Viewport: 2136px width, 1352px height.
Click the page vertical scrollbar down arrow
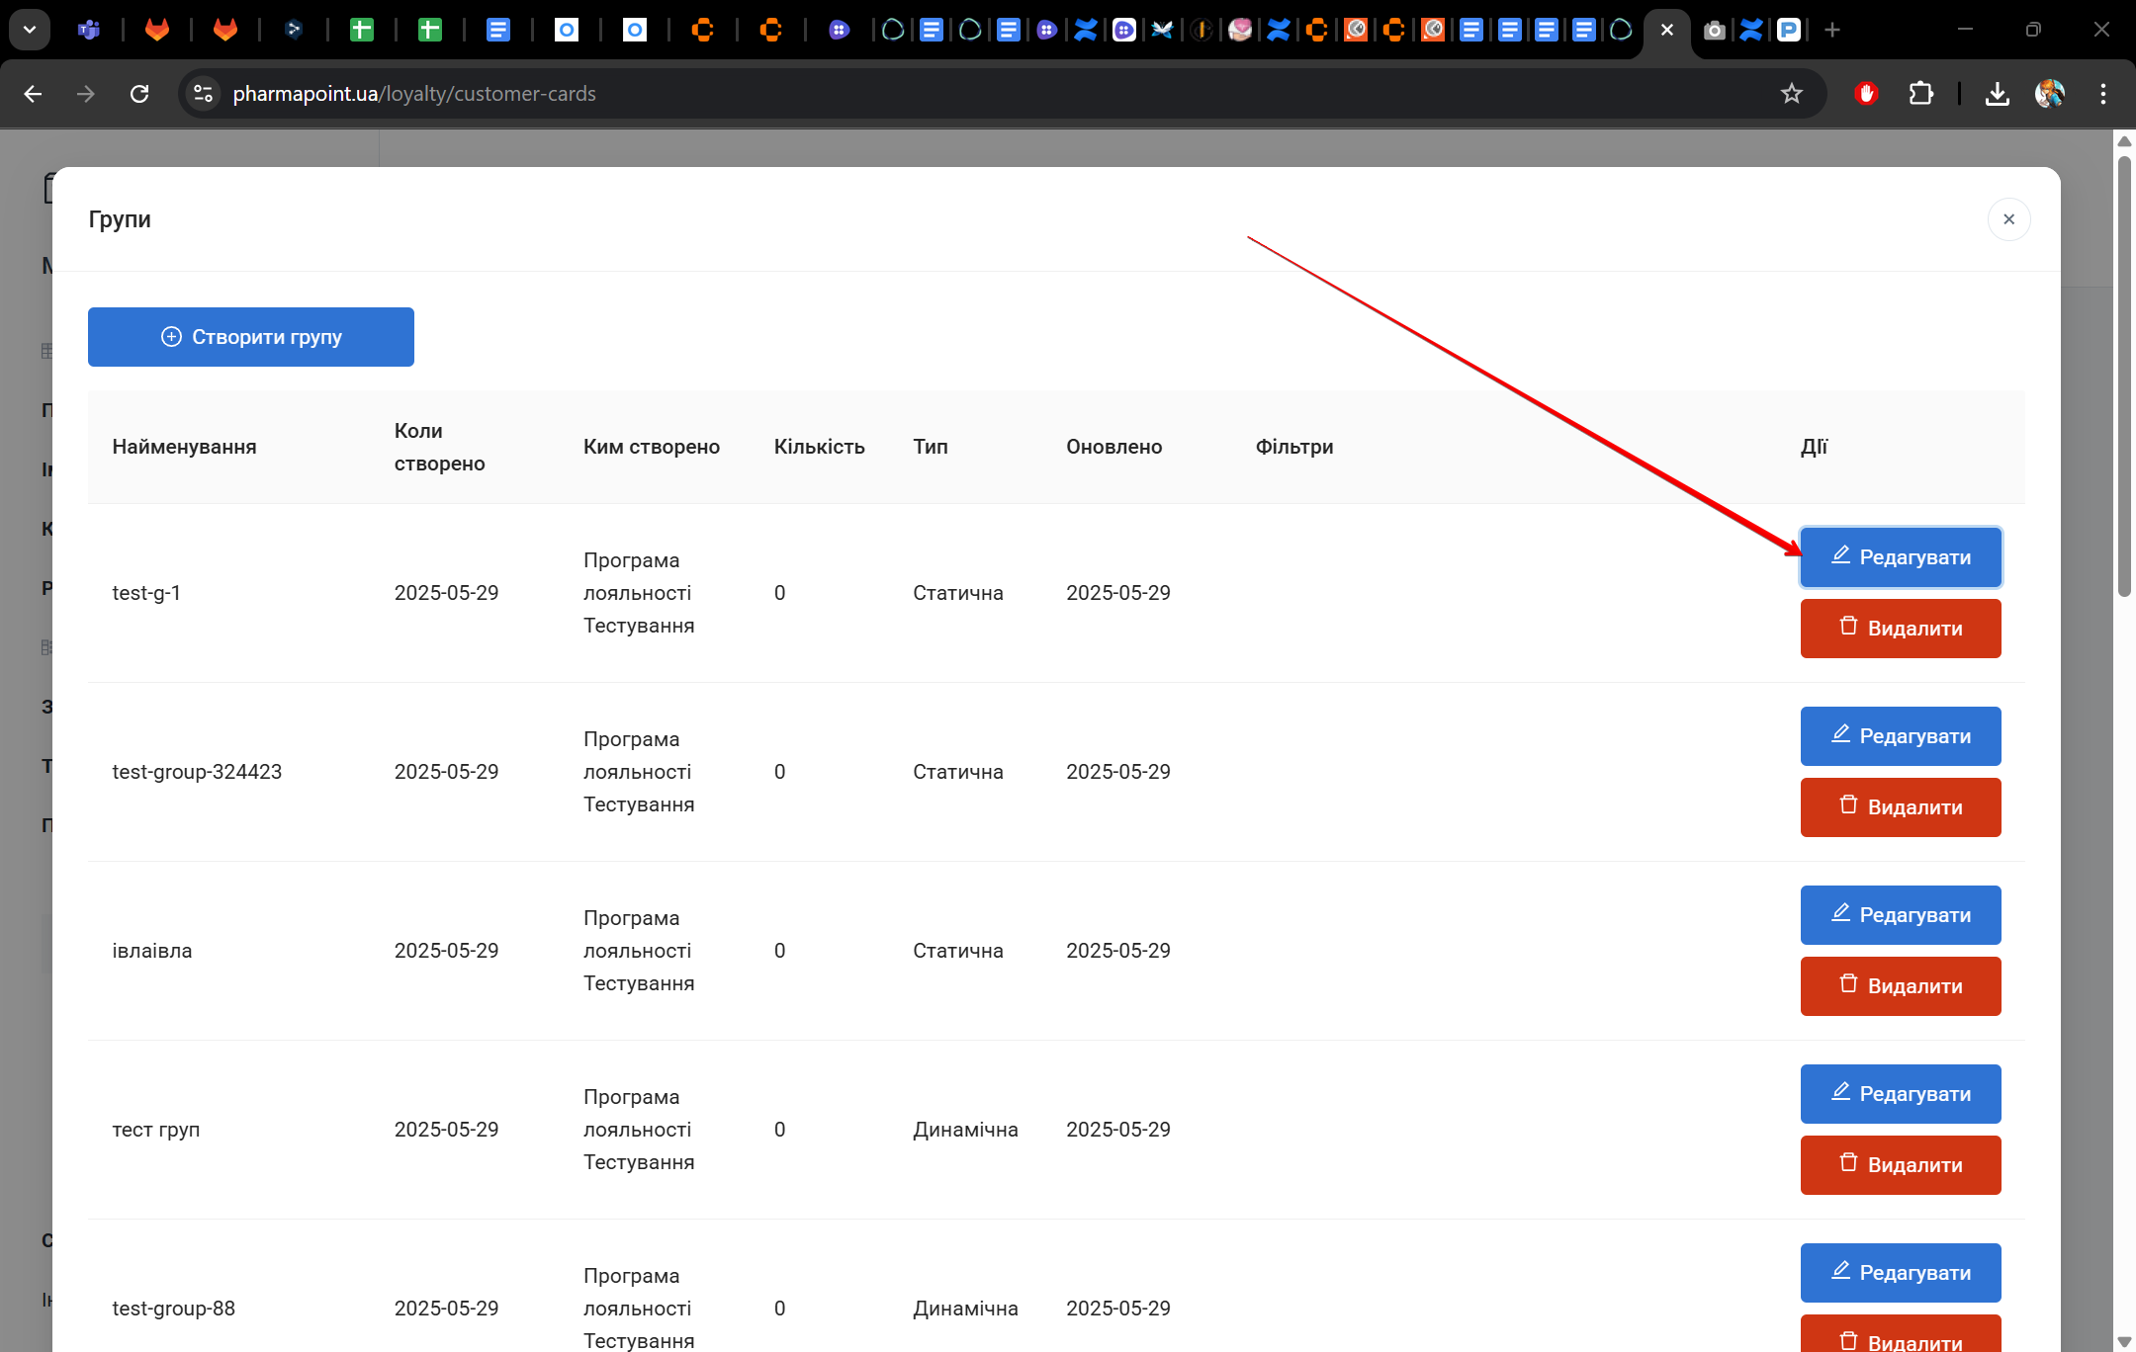coord(2124,1341)
